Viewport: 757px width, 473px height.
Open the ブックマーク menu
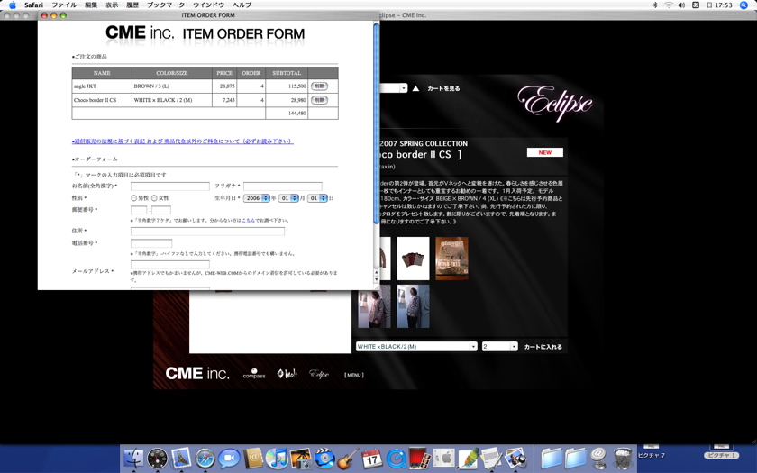click(166, 5)
